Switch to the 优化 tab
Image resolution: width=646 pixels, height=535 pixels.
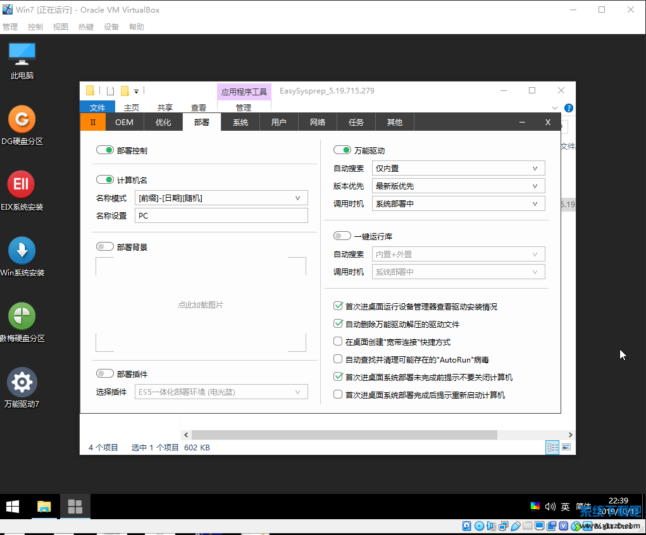pyautogui.click(x=163, y=123)
